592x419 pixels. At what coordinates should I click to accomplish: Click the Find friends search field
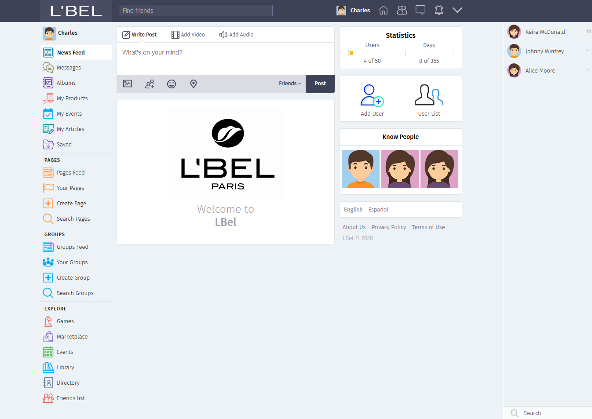(196, 11)
